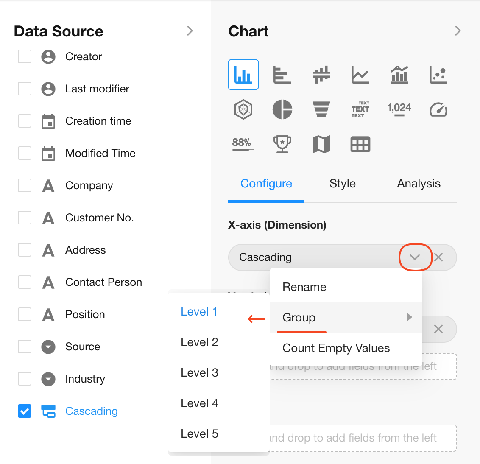
Task: Enable the Industry field checkbox
Action: click(x=25, y=379)
